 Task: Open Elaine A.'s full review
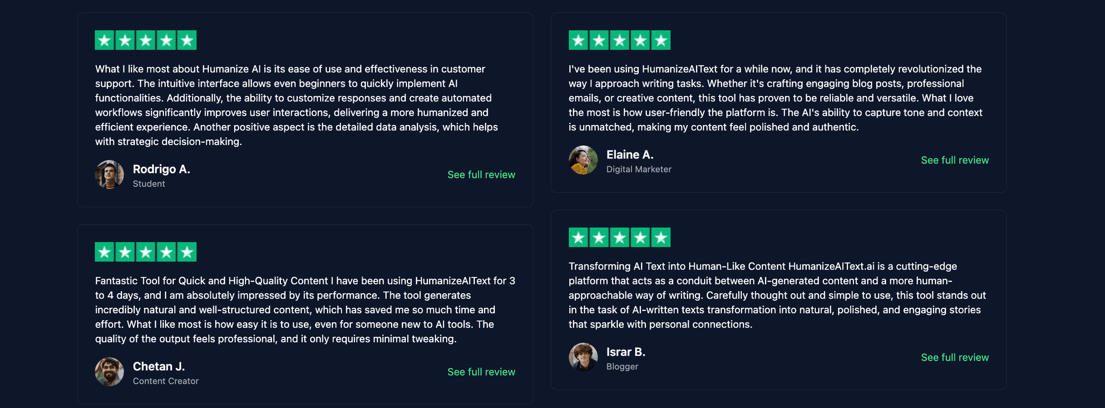[954, 160]
